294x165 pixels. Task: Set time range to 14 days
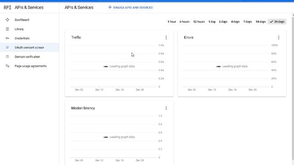[x=260, y=22]
